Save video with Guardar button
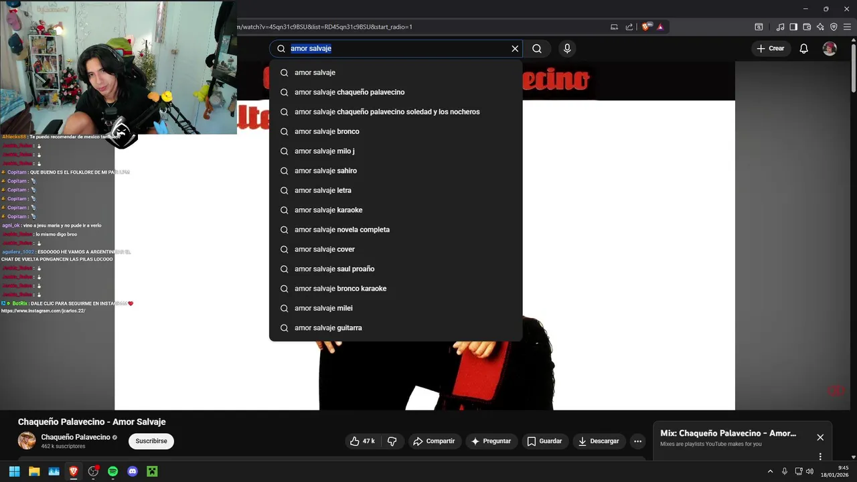This screenshot has height=482, width=857. pos(544,441)
